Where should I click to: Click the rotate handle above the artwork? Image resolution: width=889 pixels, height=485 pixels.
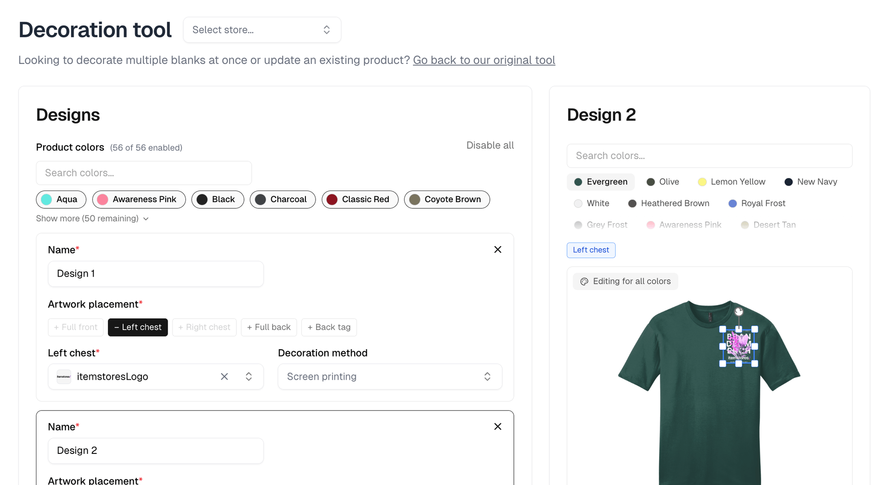[739, 312]
